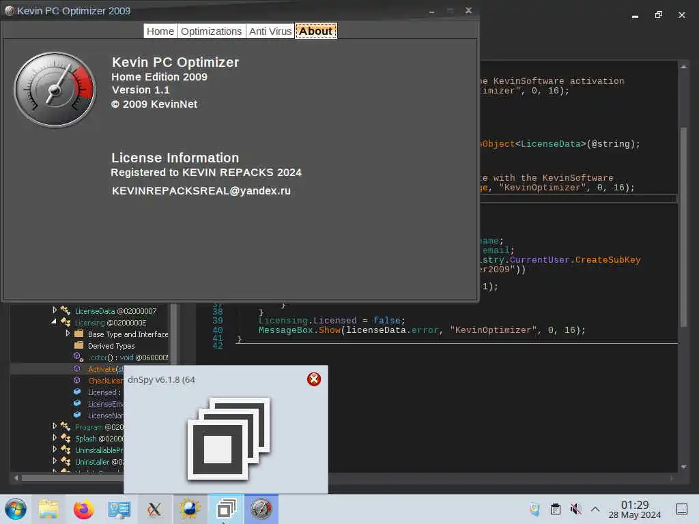Click the Derived Types folder icon
This screenshot has width=699, height=524.
point(79,345)
